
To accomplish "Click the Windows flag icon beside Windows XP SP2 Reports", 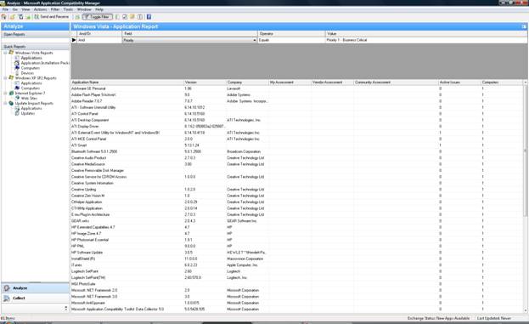I will click(x=11, y=77).
